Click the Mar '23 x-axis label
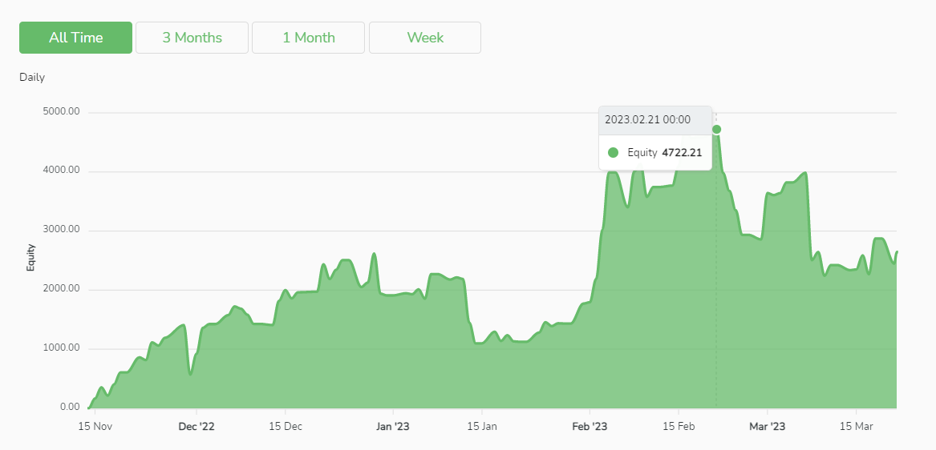 768,427
